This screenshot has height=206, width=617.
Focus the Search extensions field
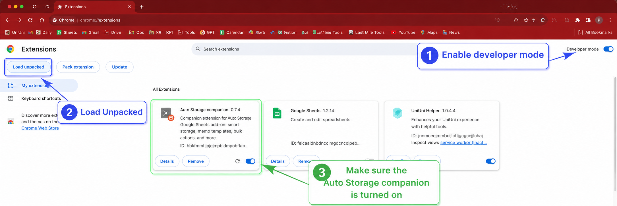click(304, 49)
